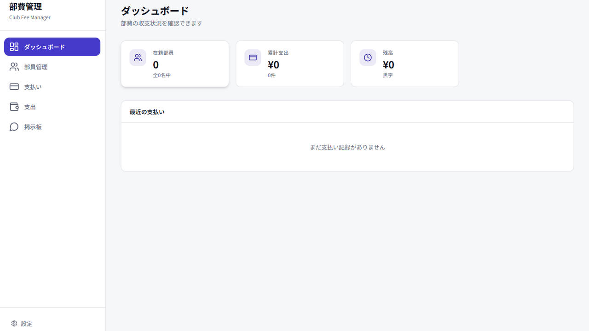Click the speech bubble icon beside 掲示板
Image resolution: width=589 pixels, height=331 pixels.
click(x=14, y=127)
